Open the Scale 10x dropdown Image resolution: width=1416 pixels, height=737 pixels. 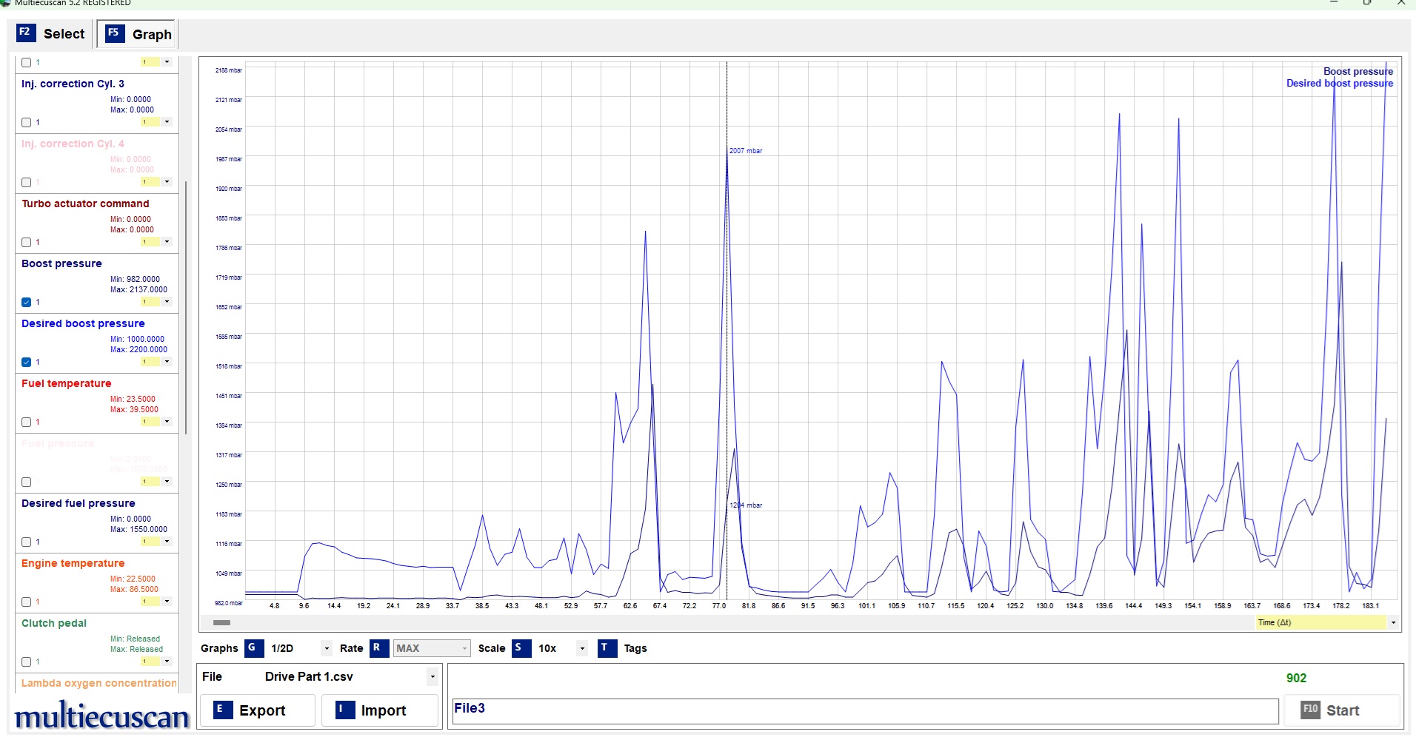click(x=582, y=649)
